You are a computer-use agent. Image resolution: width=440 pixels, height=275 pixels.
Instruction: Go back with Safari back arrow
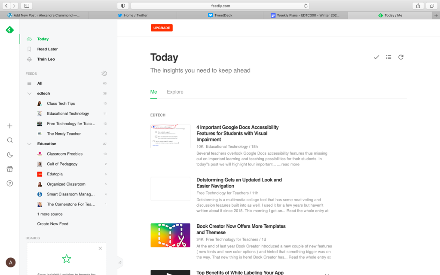point(6,6)
